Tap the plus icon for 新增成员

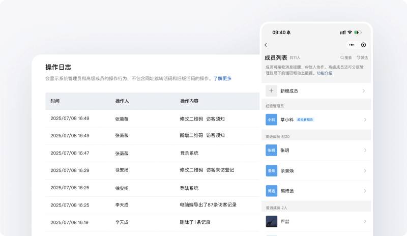coord(271,91)
